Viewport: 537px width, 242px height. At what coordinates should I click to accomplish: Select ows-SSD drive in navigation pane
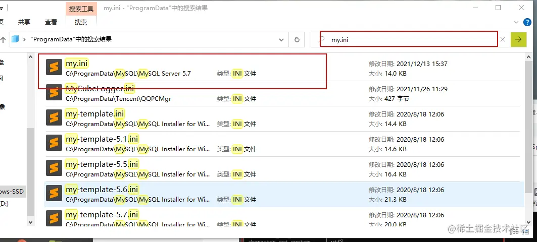tap(12, 192)
